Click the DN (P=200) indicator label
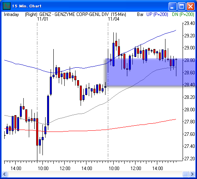 coord(183,14)
